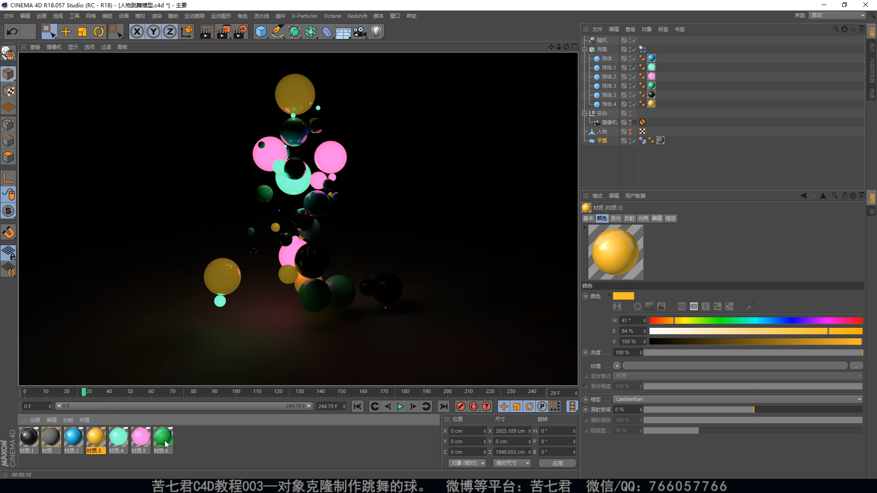Switch the color picker to HSV mode
The width and height of the screenshot is (877, 493).
(694, 306)
